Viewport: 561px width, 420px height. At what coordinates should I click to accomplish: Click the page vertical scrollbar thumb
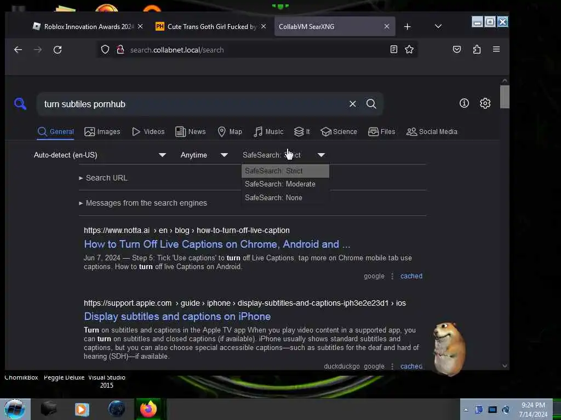coord(505,96)
